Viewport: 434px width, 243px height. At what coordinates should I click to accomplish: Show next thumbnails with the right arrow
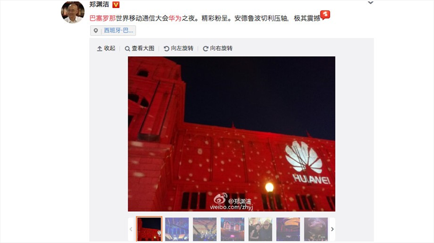pyautogui.click(x=332, y=229)
